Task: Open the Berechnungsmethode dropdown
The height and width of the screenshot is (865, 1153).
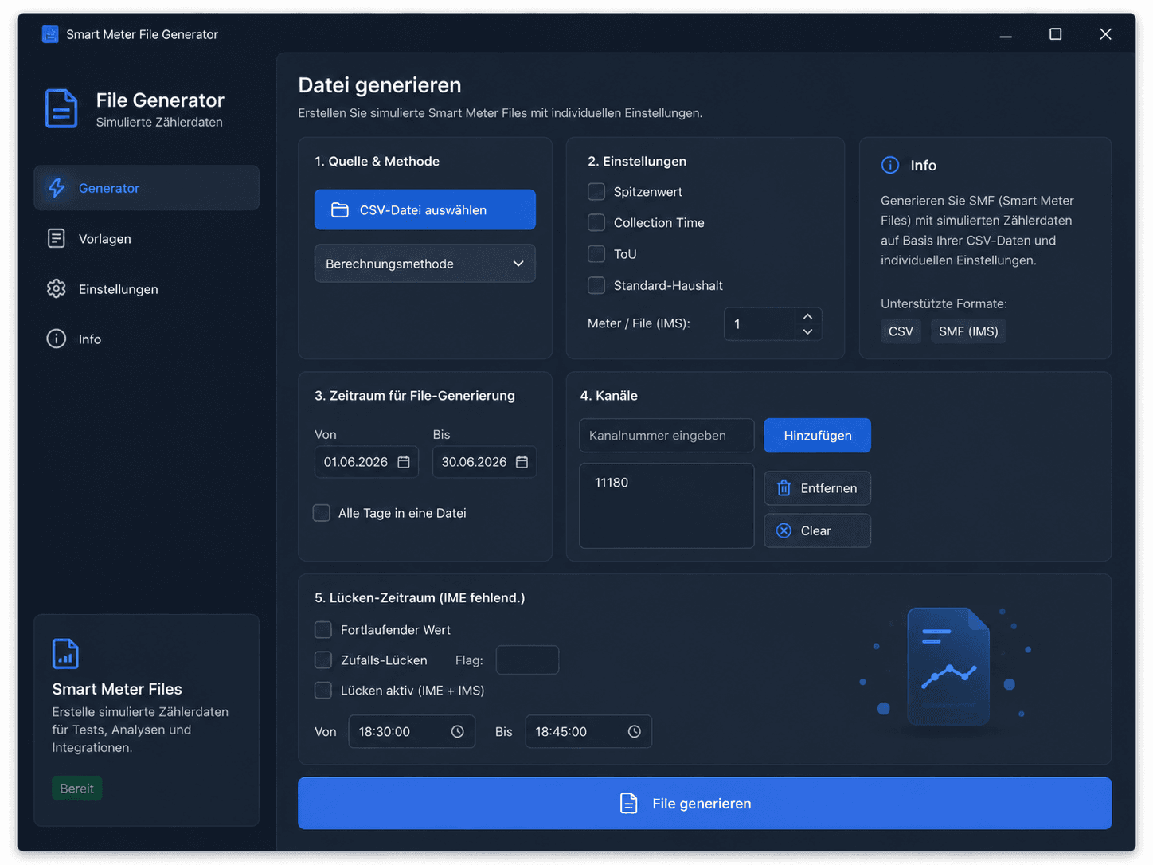Action: tap(424, 264)
